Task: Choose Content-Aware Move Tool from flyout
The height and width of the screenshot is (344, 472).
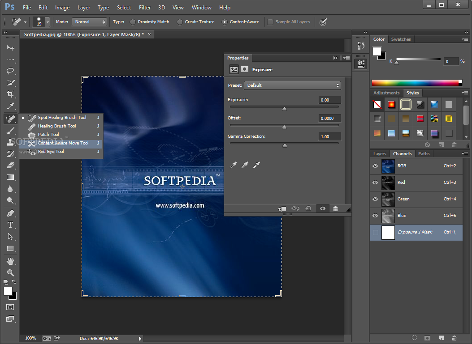Action: coord(61,143)
